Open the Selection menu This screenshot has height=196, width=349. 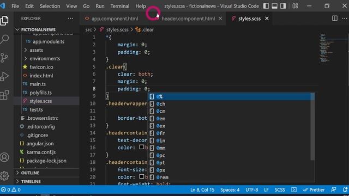(x=50, y=6)
